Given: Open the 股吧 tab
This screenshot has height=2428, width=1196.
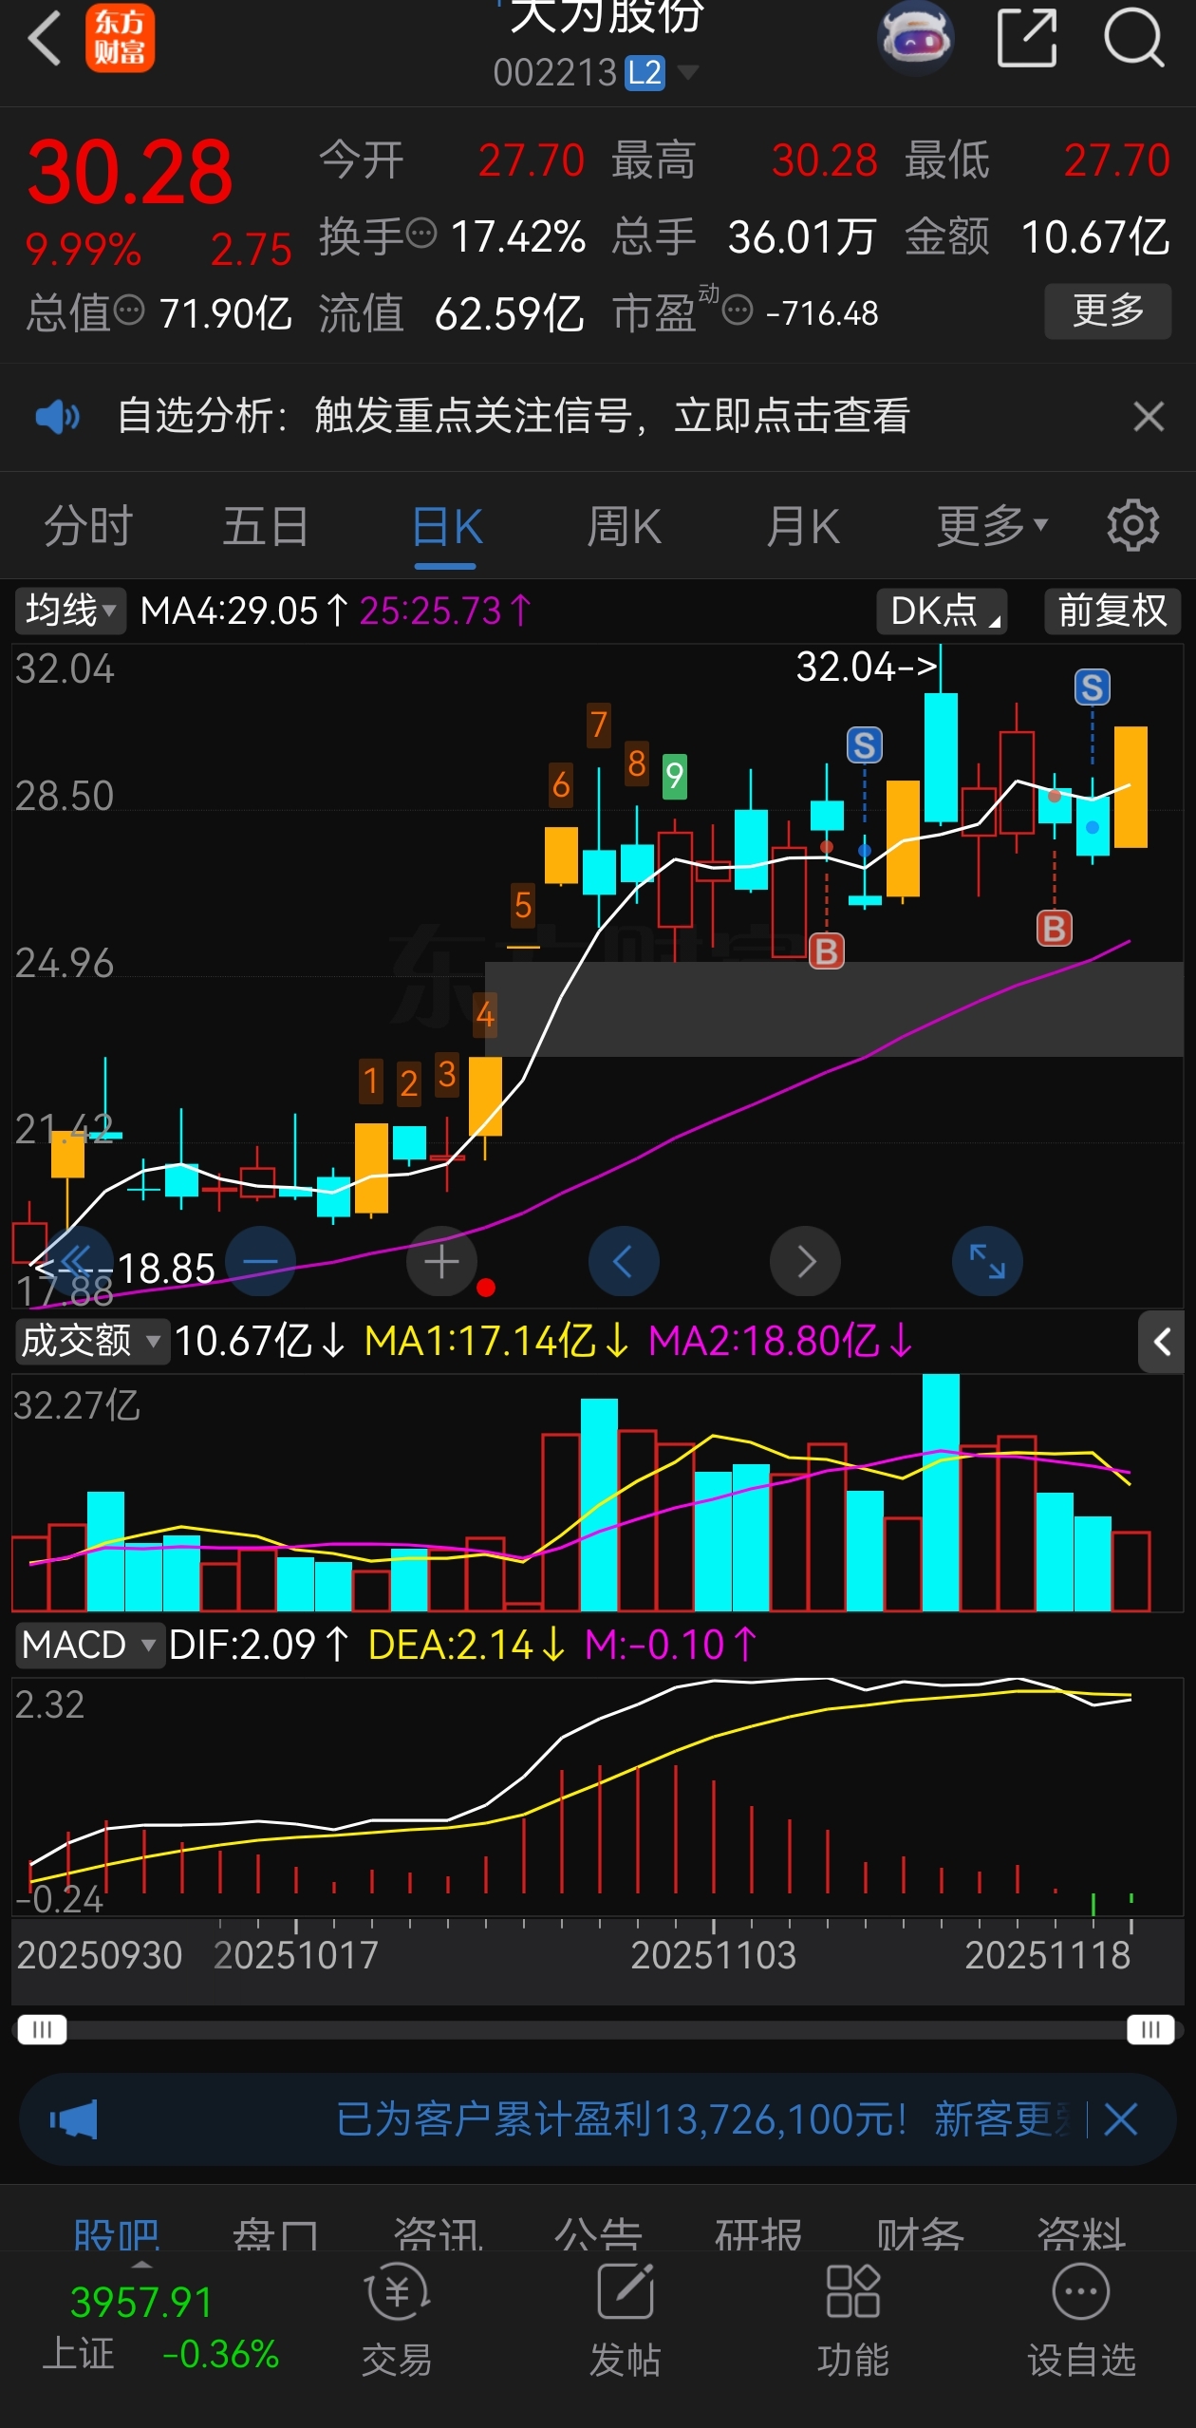Looking at the screenshot, I should [x=116, y=2235].
